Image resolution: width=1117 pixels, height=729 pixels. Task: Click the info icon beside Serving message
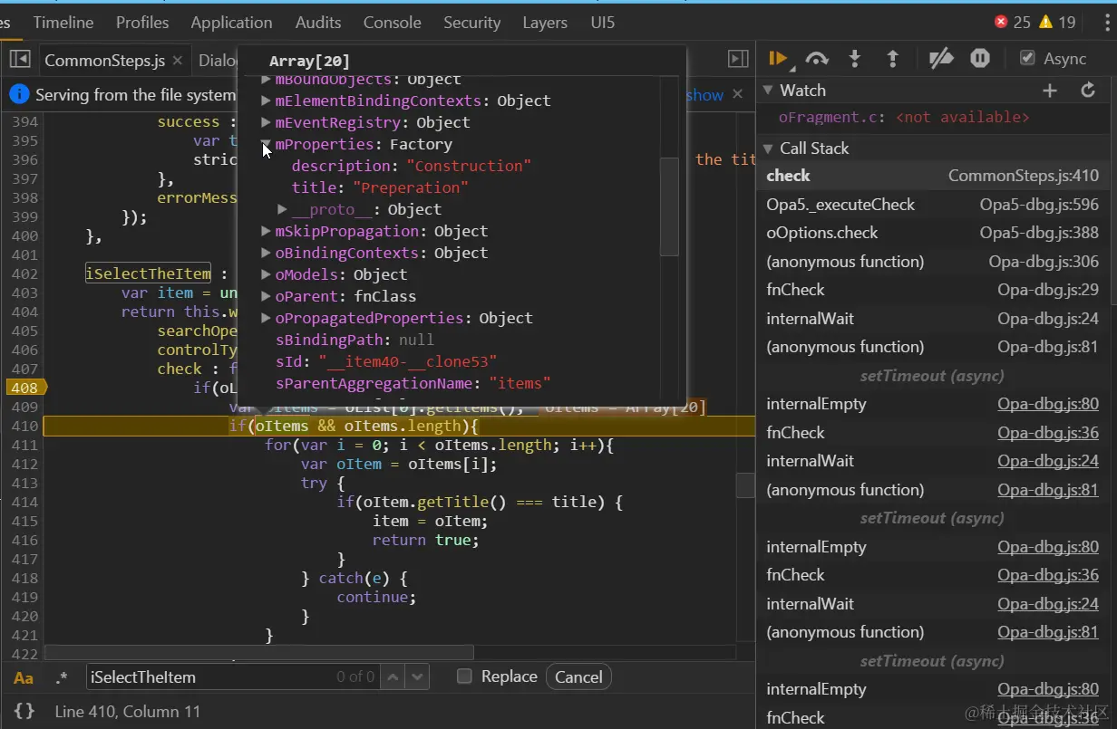point(19,94)
